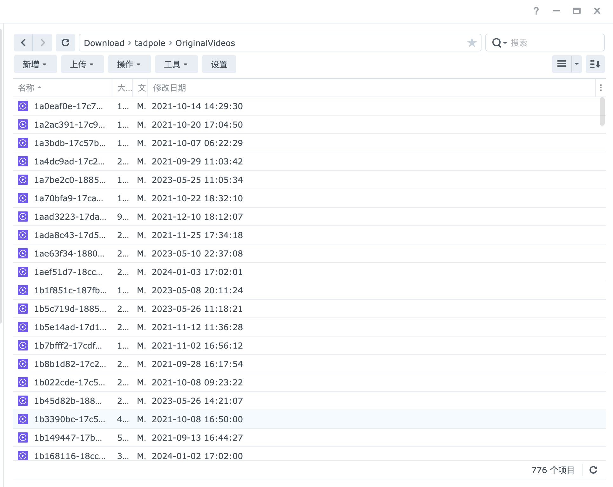Click the back navigation arrow
This screenshot has width=613, height=487.
(x=23, y=43)
